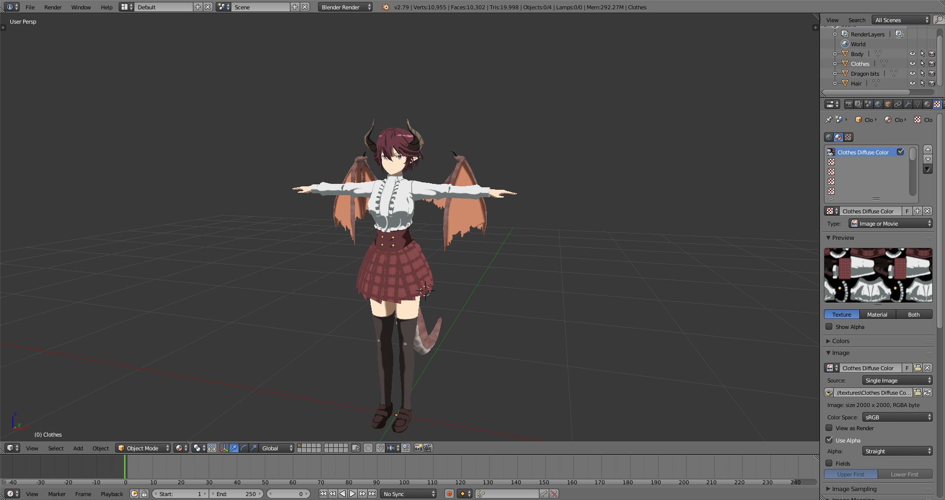Image resolution: width=945 pixels, height=500 pixels.
Task: Toggle visibility eye for Dragon bits object
Action: (x=912, y=74)
